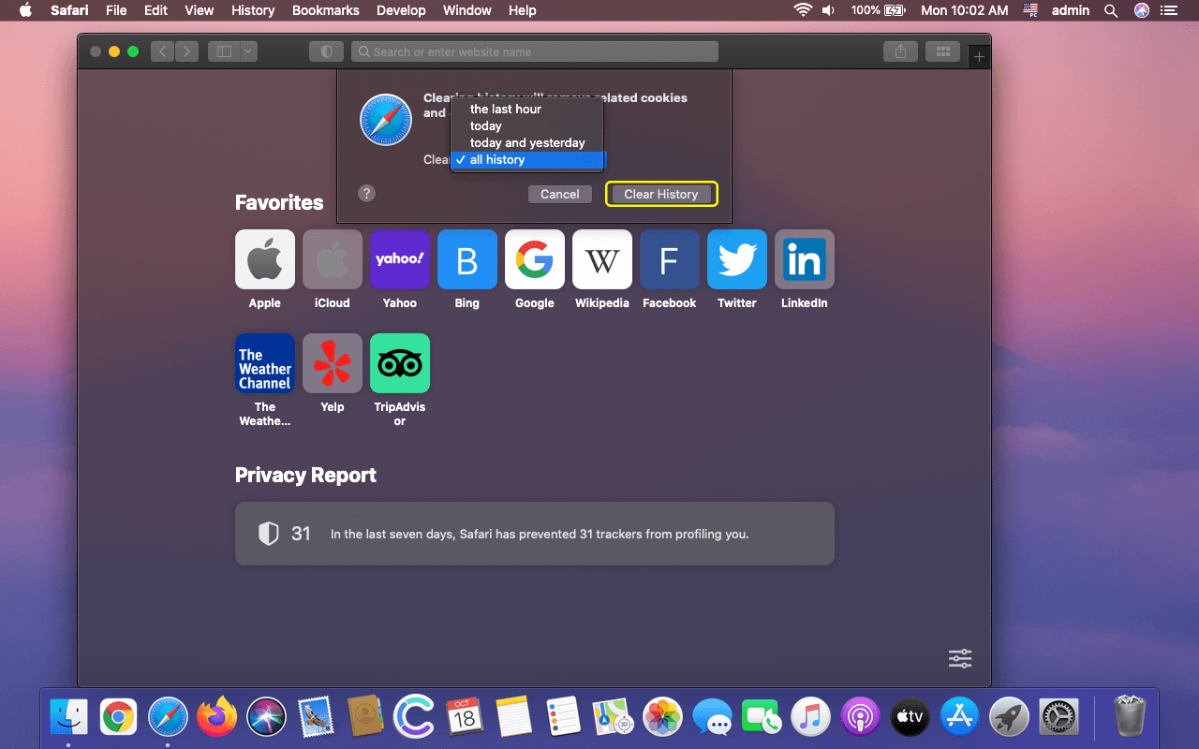Toggle the start page customization options

959,658
